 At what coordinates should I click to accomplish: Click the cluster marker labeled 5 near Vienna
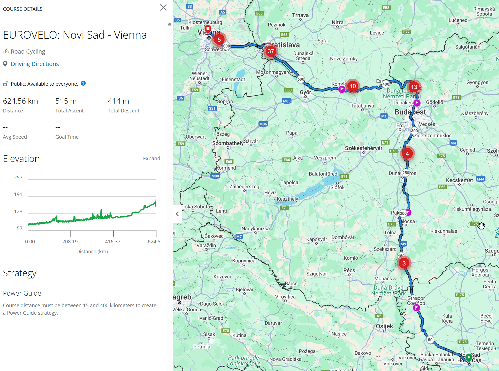219,40
